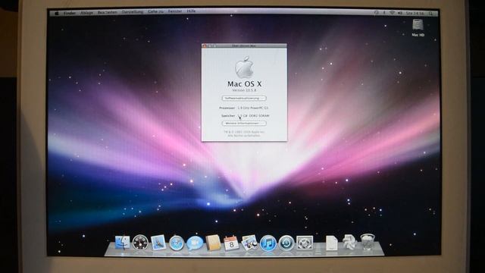Open the Bearbeiten menu
The height and width of the screenshot is (273, 485).
pos(108,12)
